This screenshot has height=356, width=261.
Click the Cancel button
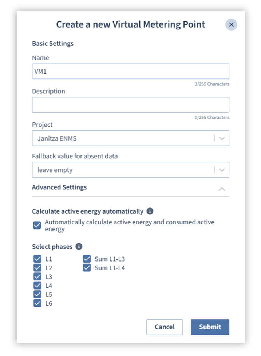point(165,327)
